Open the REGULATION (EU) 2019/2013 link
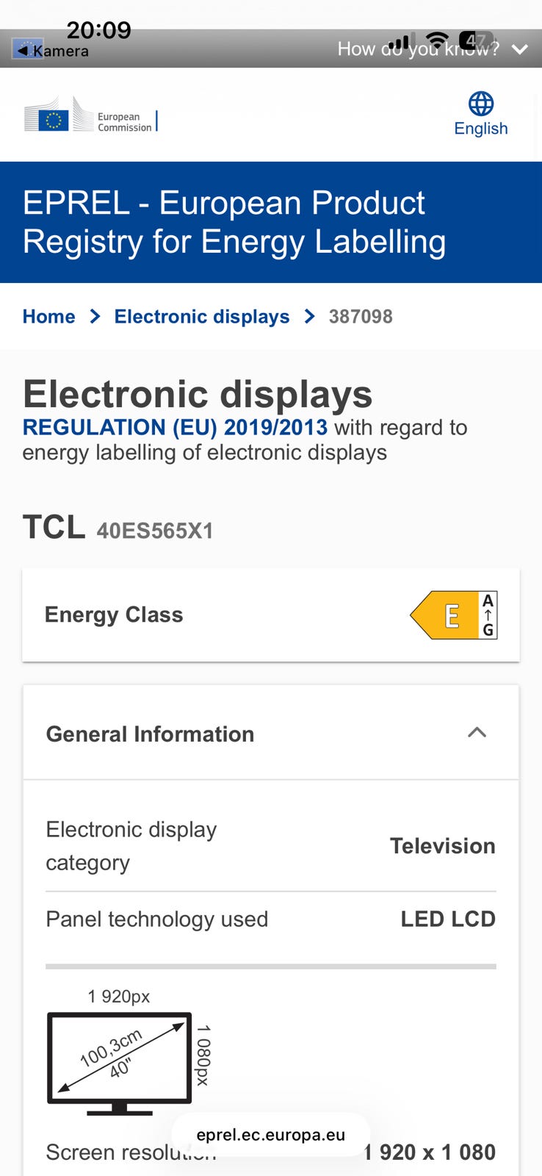542x1176 pixels. point(175,427)
